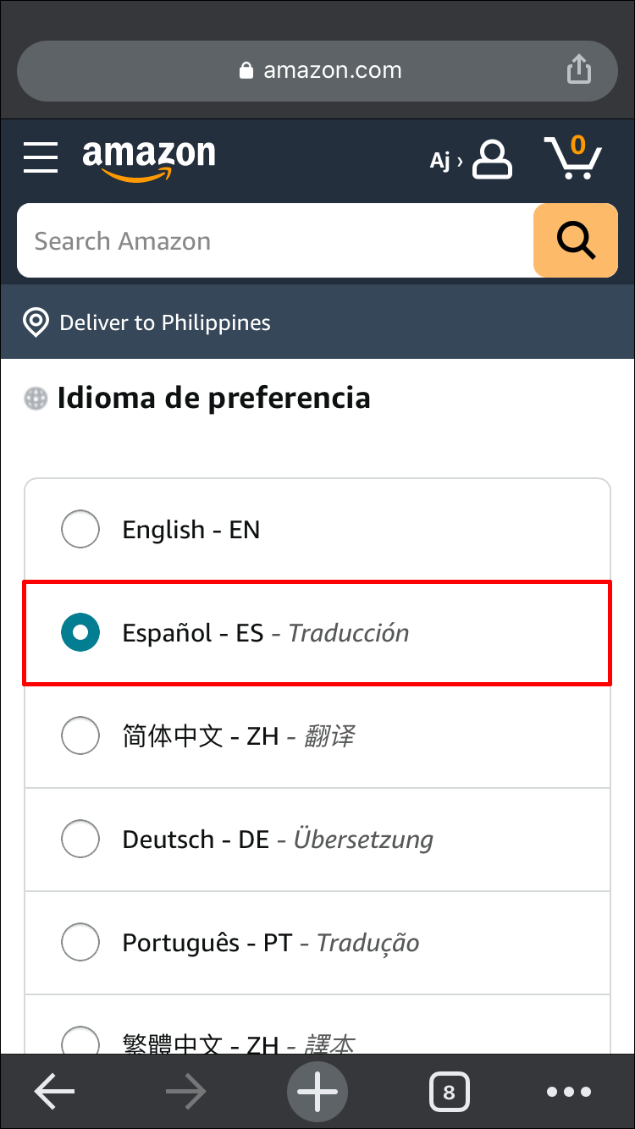Confirm the selected Español - ES option
The width and height of the screenshot is (635, 1129).
point(80,632)
